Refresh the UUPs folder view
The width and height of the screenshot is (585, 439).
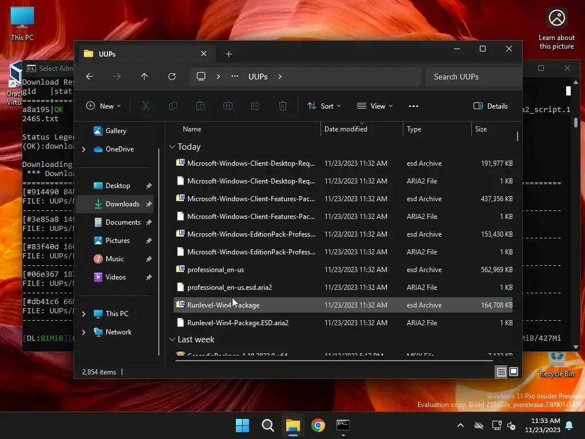click(172, 77)
